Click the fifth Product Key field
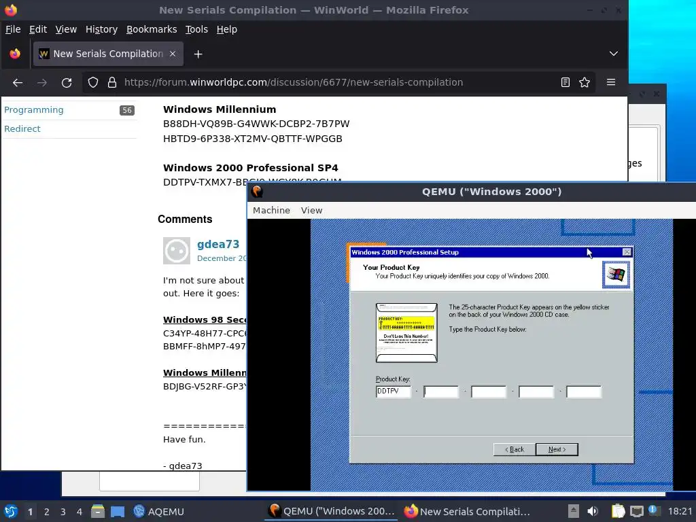Screen dimensions: 696x522 tap(584, 391)
